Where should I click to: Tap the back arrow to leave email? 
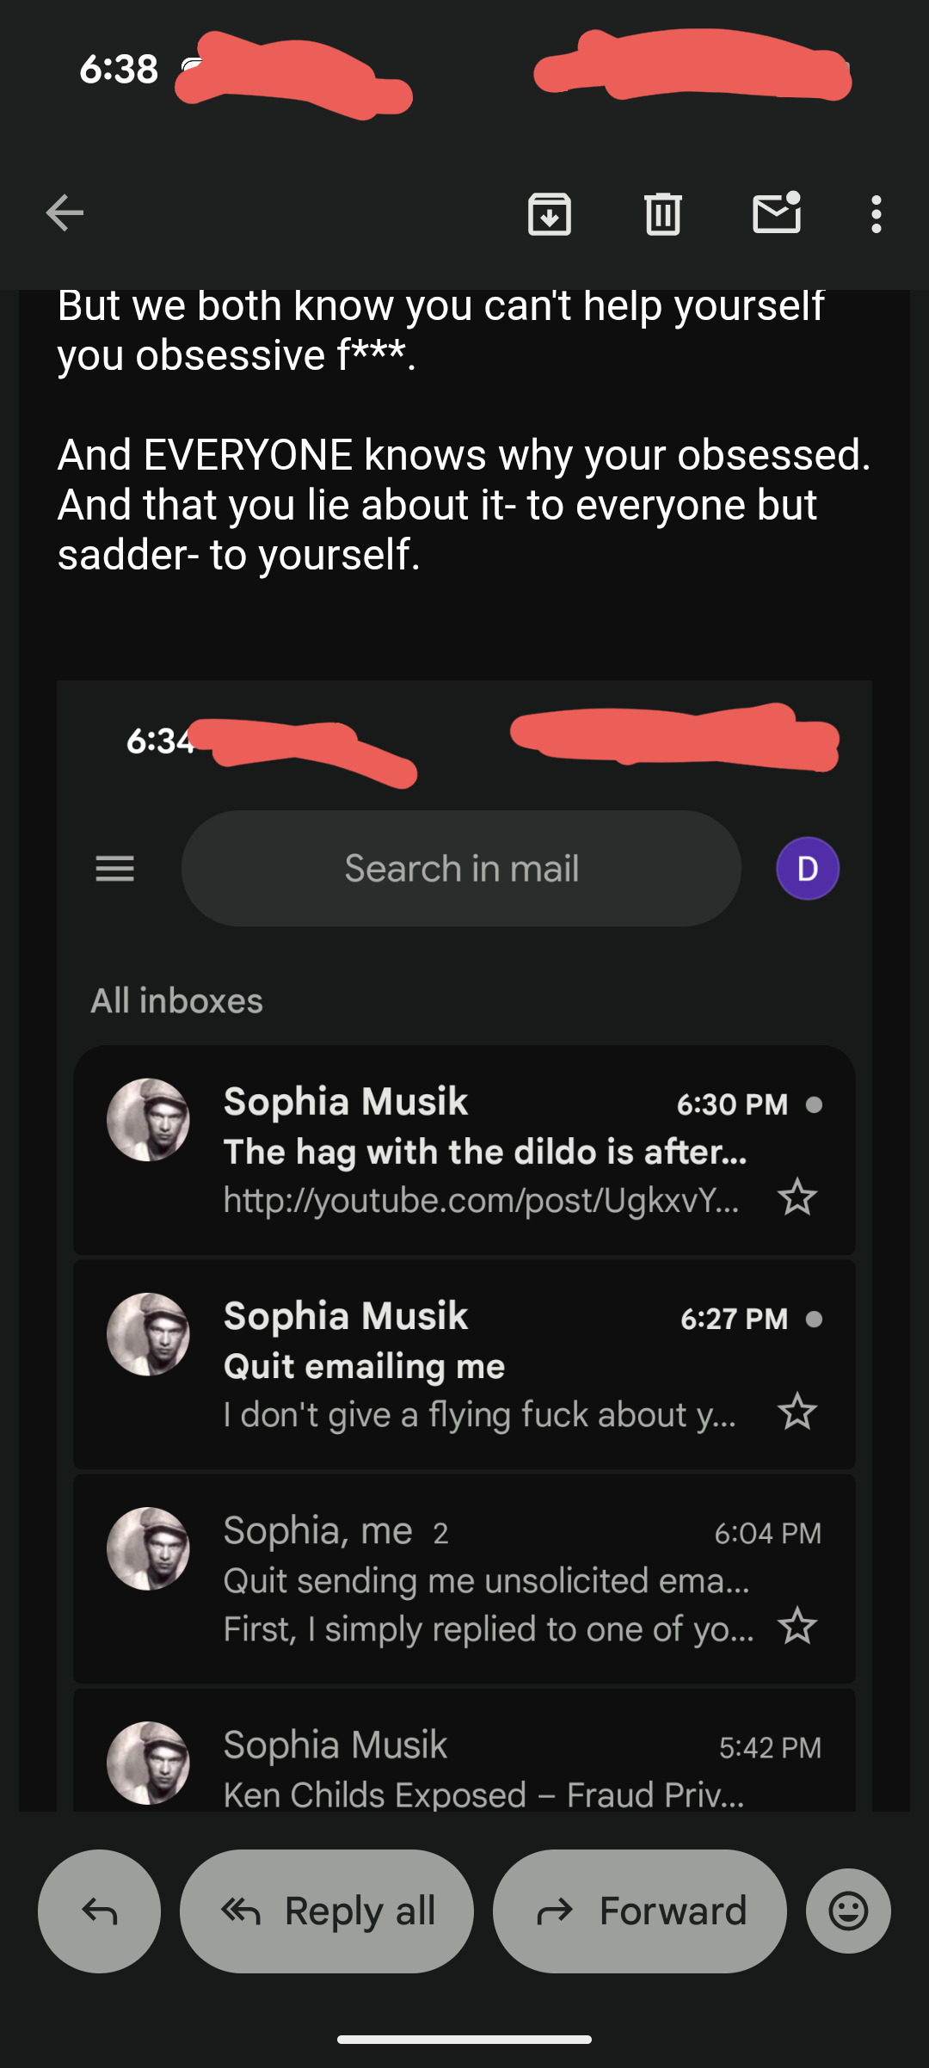(65, 213)
